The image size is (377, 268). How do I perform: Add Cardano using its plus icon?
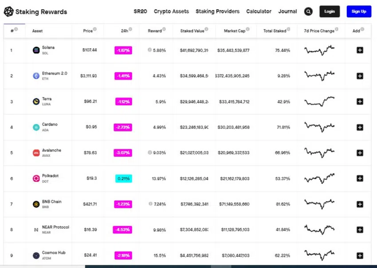tap(360, 127)
